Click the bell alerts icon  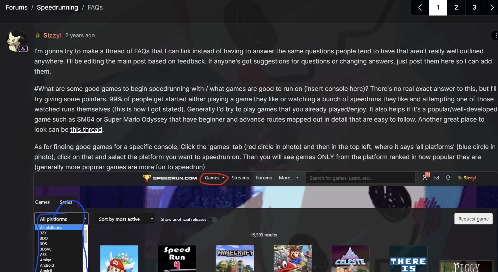pyautogui.click(x=448, y=178)
